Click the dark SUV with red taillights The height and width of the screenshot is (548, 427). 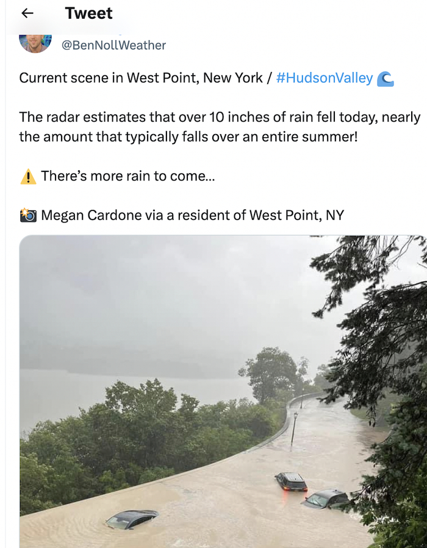[291, 482]
